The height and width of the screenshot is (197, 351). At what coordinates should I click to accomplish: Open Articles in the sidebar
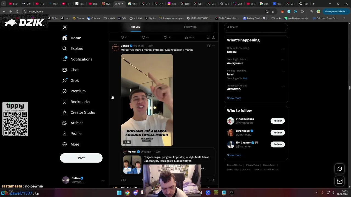pyautogui.click(x=73, y=123)
